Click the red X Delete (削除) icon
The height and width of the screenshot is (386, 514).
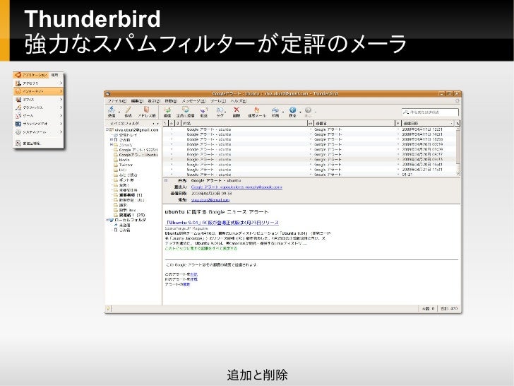click(237, 110)
